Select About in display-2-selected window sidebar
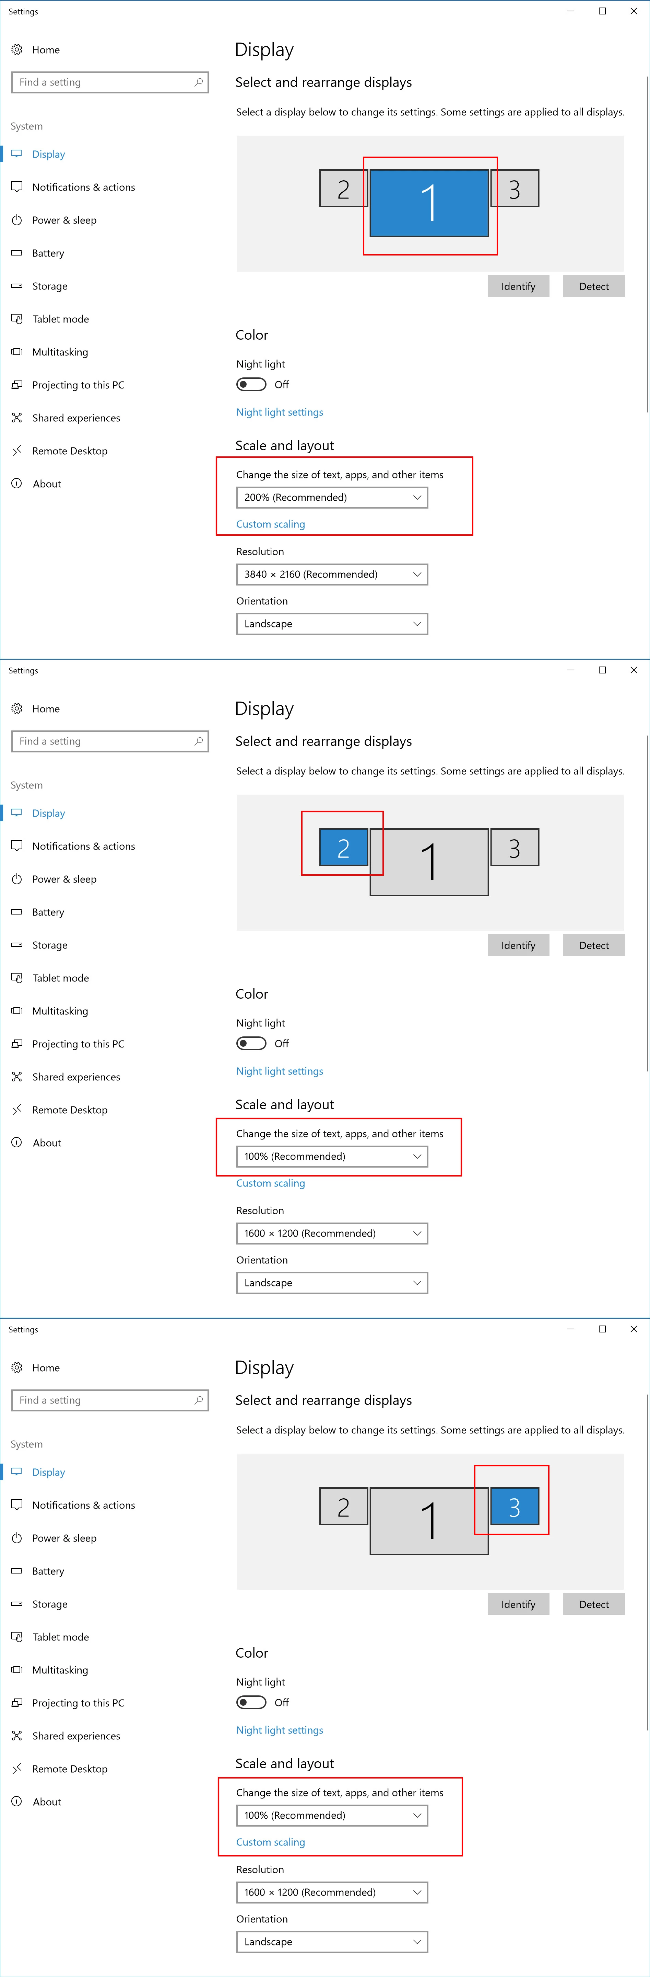 (47, 1144)
